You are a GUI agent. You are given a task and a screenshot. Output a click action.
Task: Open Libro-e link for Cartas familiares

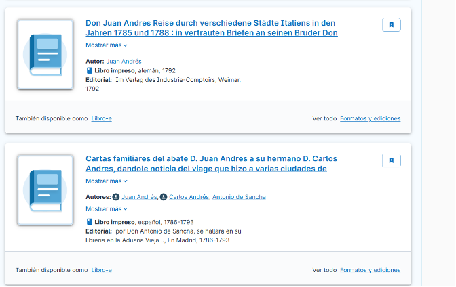point(102,270)
